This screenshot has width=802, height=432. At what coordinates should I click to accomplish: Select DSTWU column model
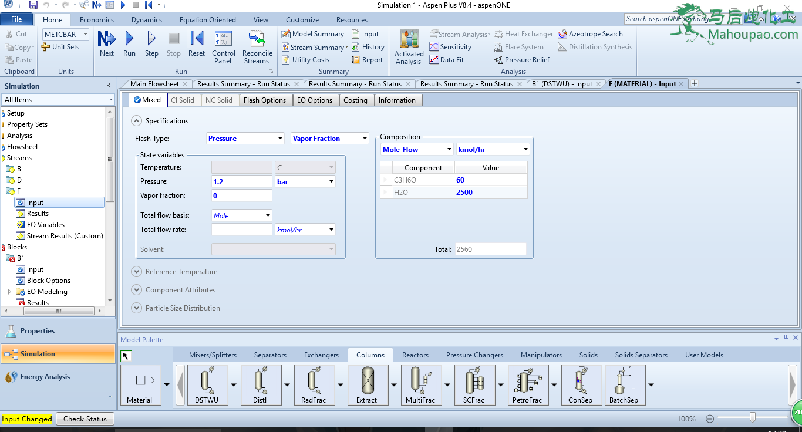(207, 384)
